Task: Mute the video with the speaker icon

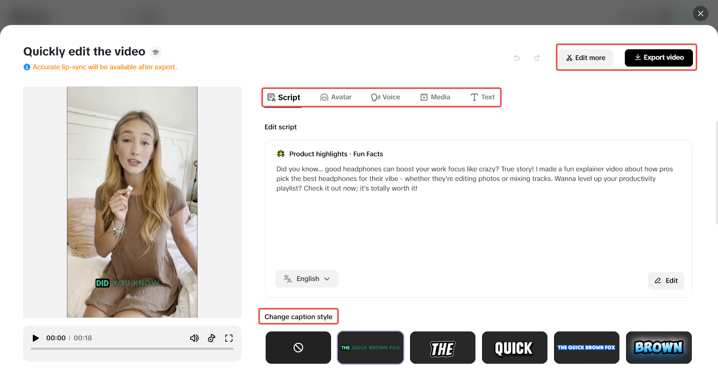Action: click(194, 338)
